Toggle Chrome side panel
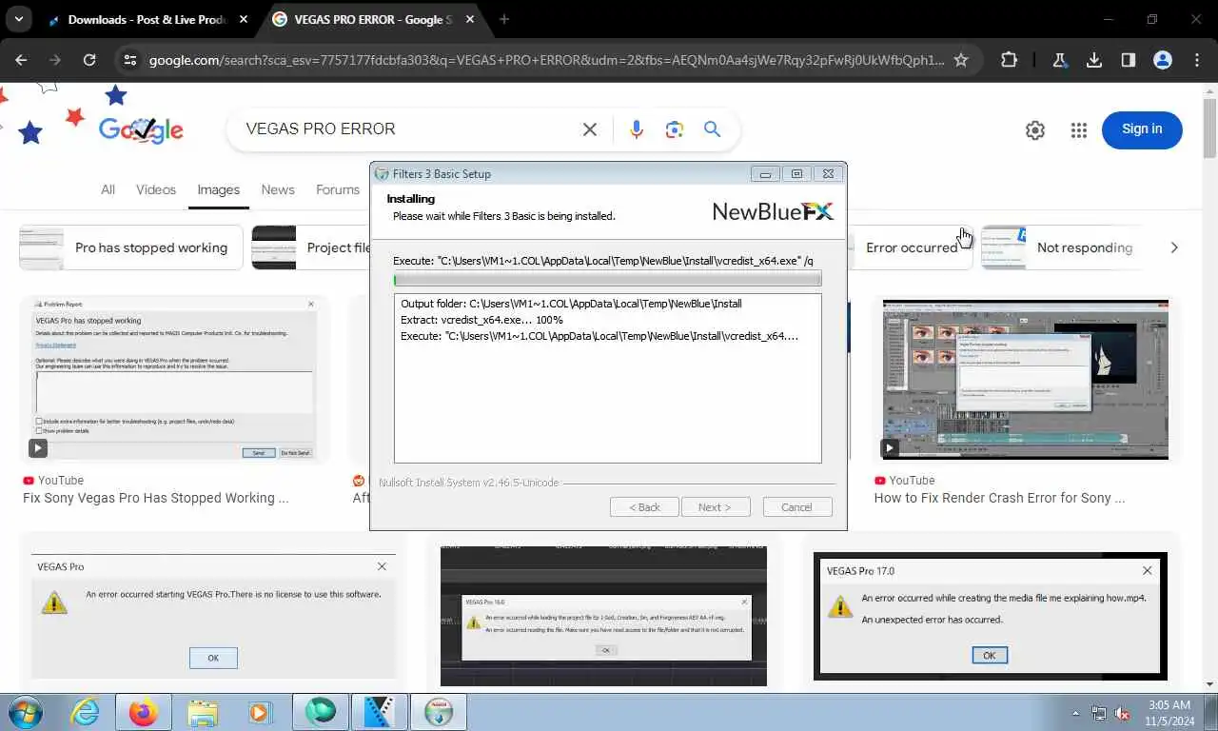This screenshot has width=1218, height=731. coord(1129,60)
